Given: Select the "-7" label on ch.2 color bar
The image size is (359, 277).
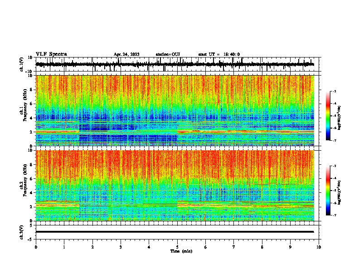Looking at the screenshot, I should [x=335, y=215].
